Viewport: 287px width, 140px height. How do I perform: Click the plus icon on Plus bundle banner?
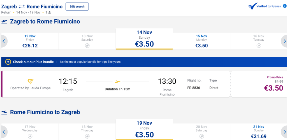tap(8, 62)
